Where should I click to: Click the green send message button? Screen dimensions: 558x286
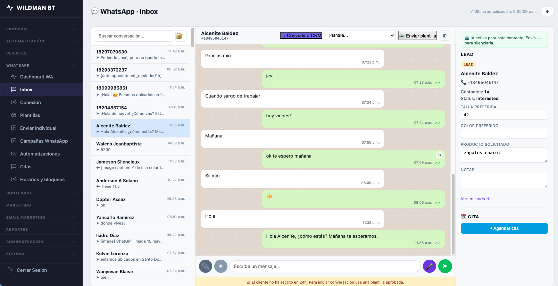(445, 266)
